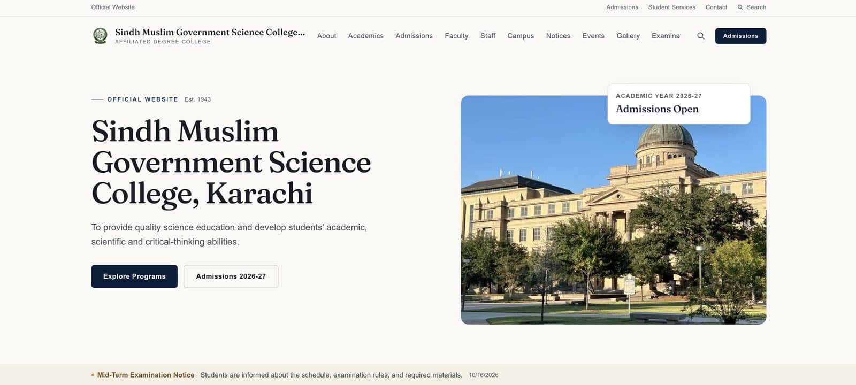Open the Admissions Open card
This screenshot has width=856, height=385.
click(679, 104)
